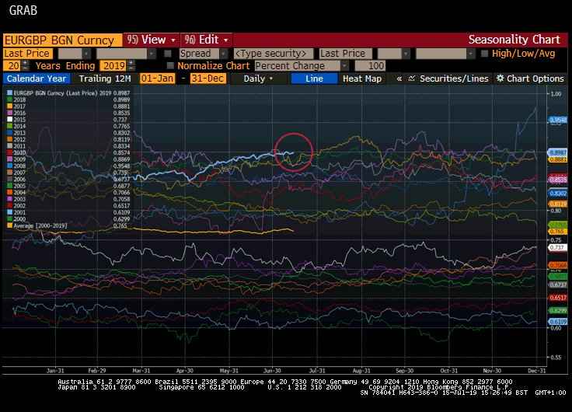572x412 pixels.
Task: Toggle the High/Low/Avg checkbox
Action: pos(485,54)
